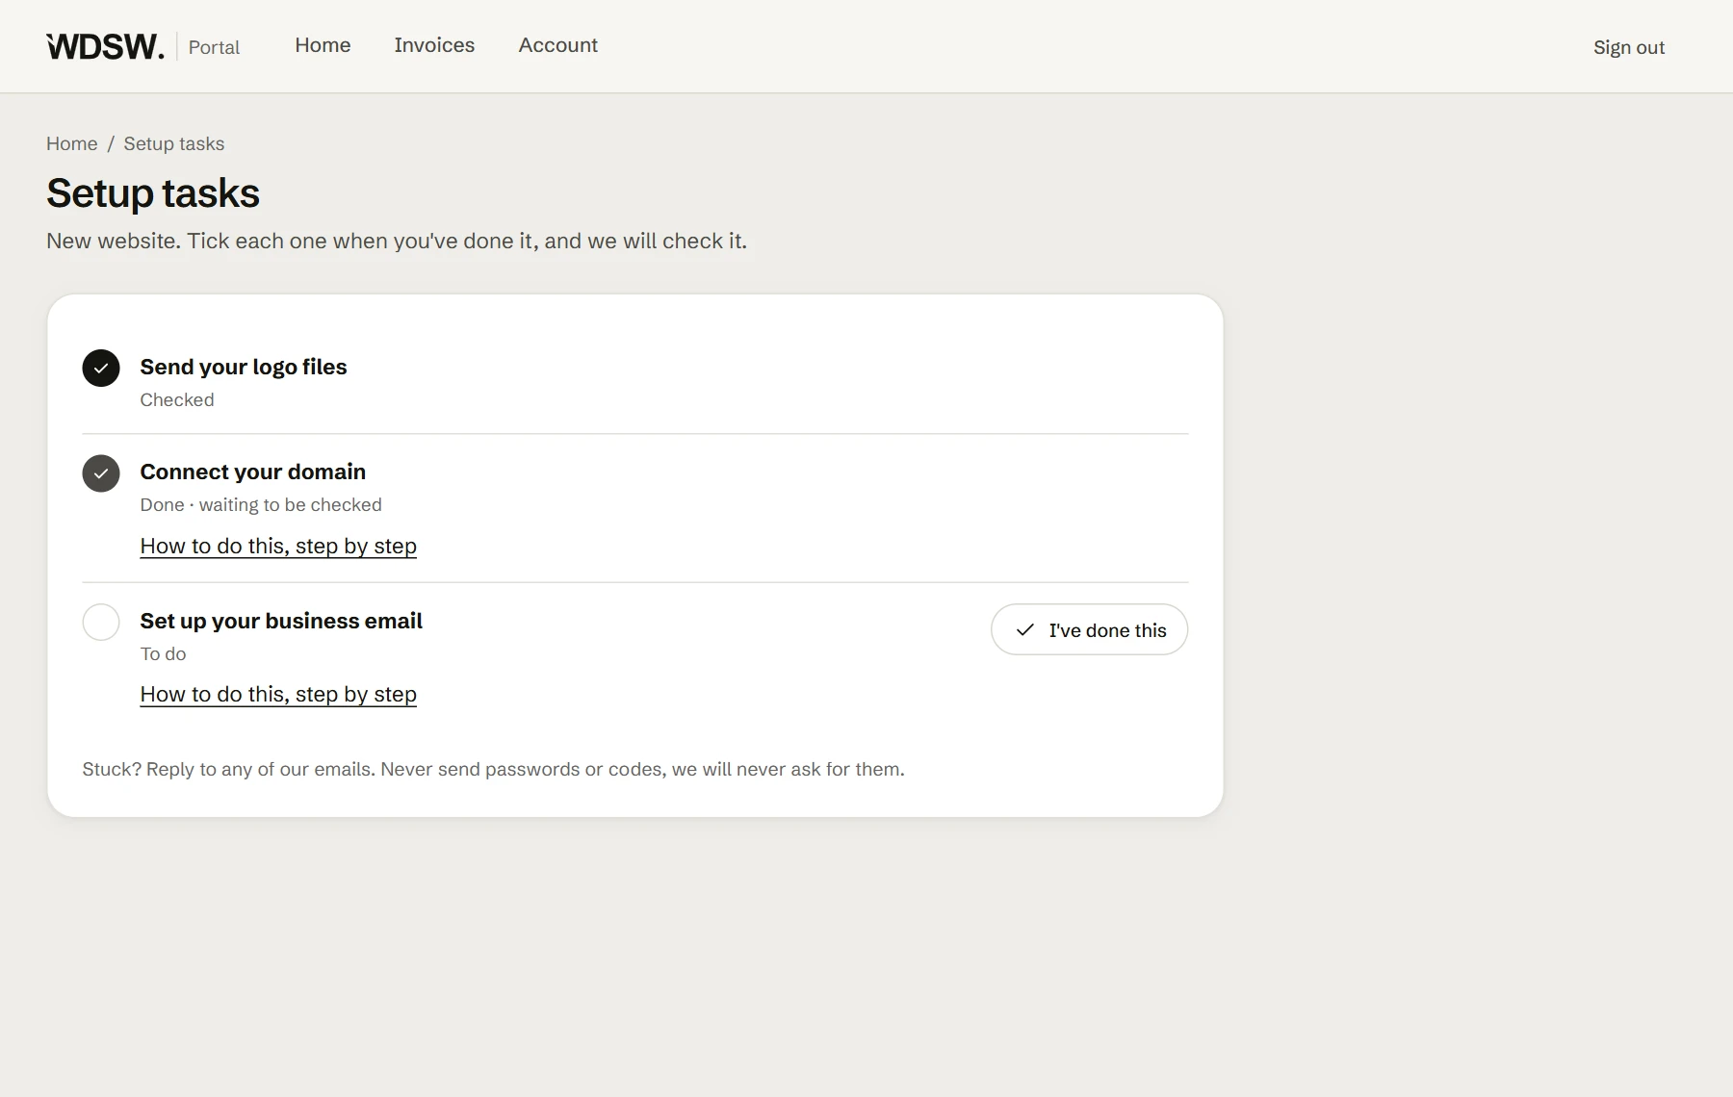The image size is (1733, 1097).
Task: Click the Set up your business email title
Action: [x=281, y=621]
